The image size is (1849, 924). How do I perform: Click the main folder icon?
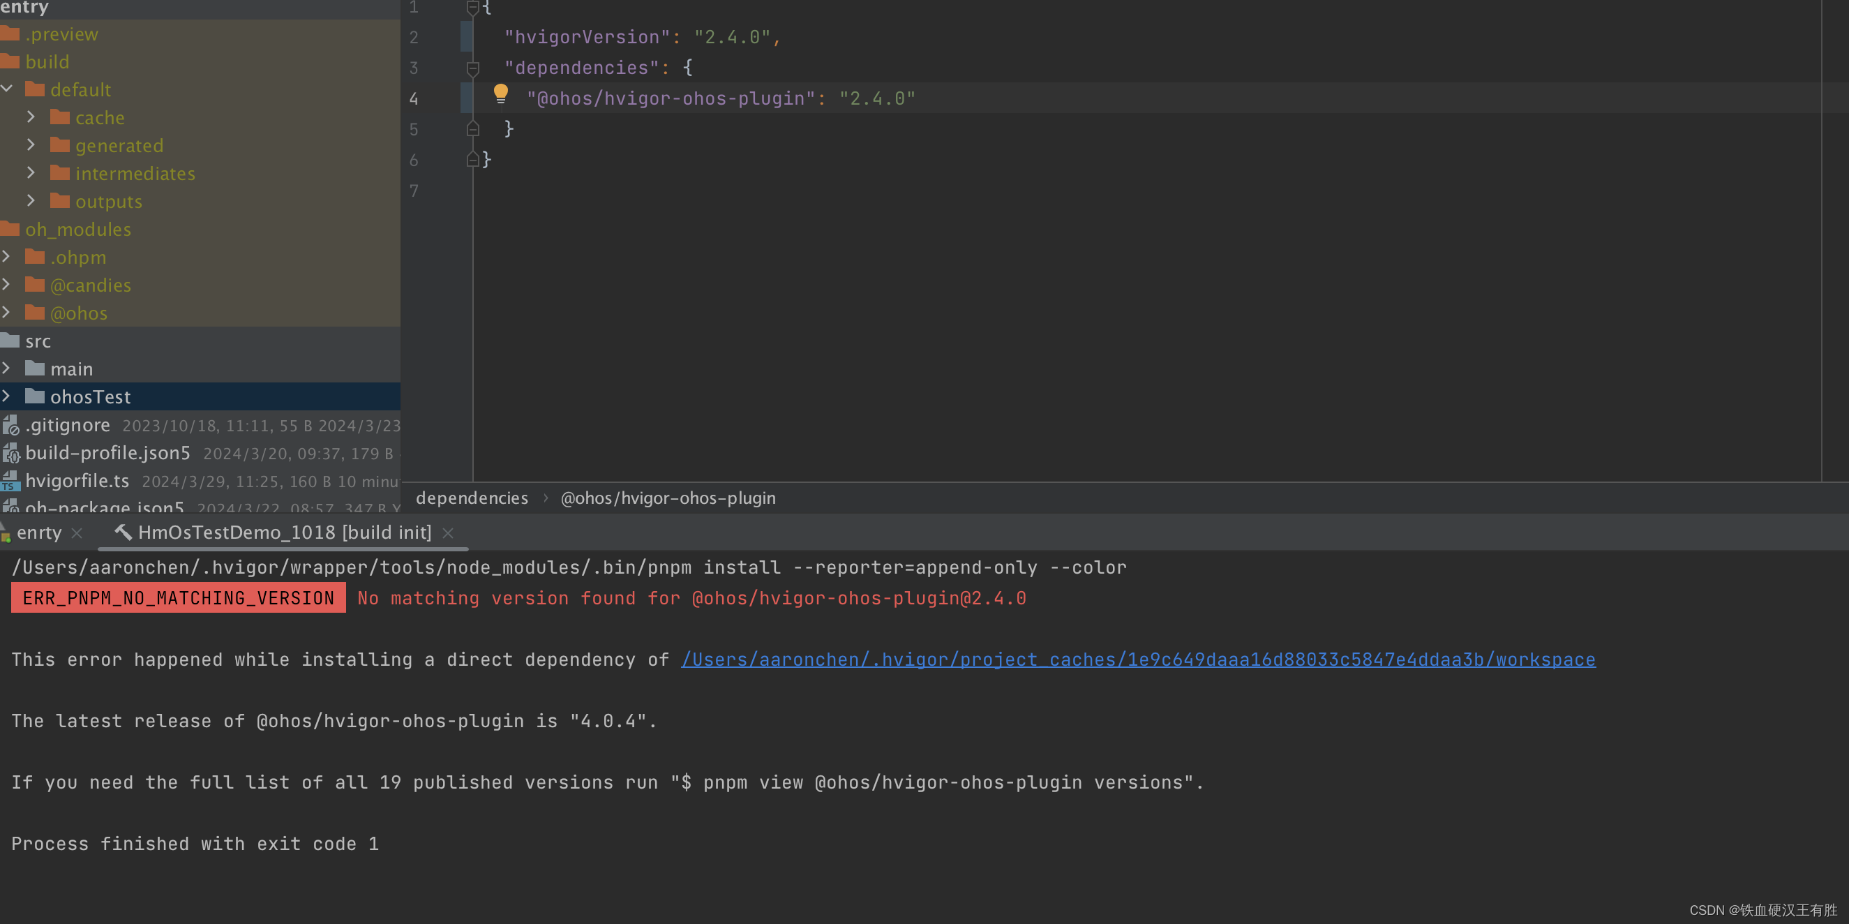(34, 368)
